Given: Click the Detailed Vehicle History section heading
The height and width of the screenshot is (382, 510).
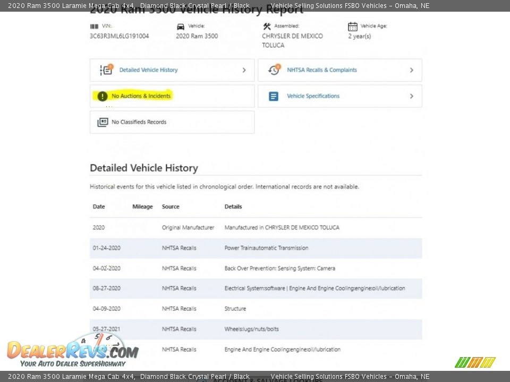Looking at the screenshot, I should tap(144, 168).
